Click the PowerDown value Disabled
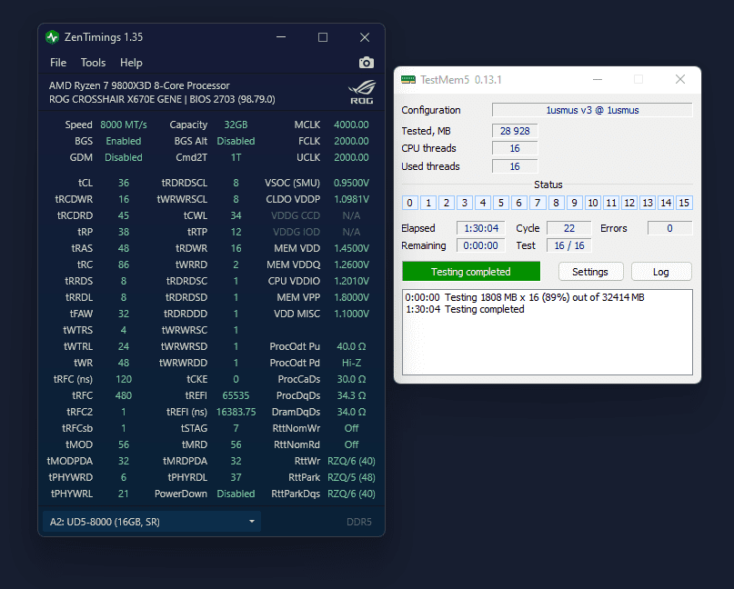734x589 pixels. click(x=236, y=494)
